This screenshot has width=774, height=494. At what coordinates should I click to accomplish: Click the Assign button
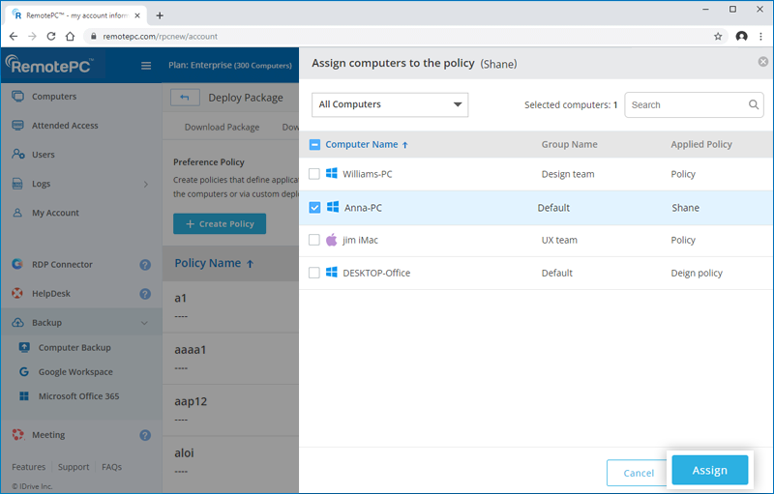click(709, 471)
